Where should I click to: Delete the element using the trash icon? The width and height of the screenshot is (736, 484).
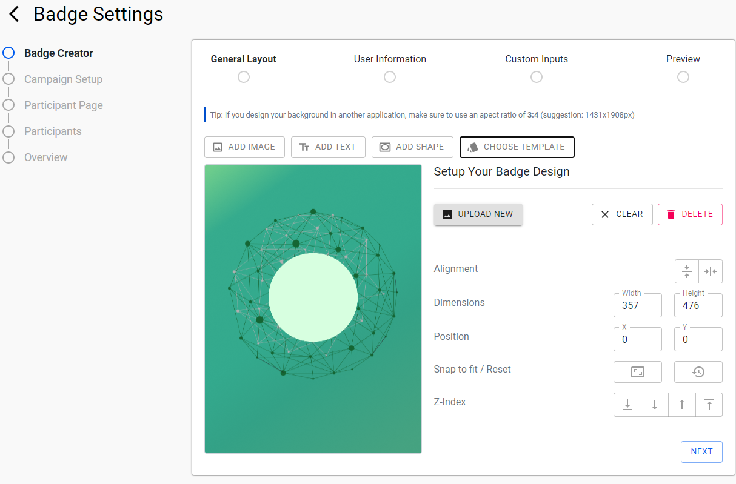690,214
